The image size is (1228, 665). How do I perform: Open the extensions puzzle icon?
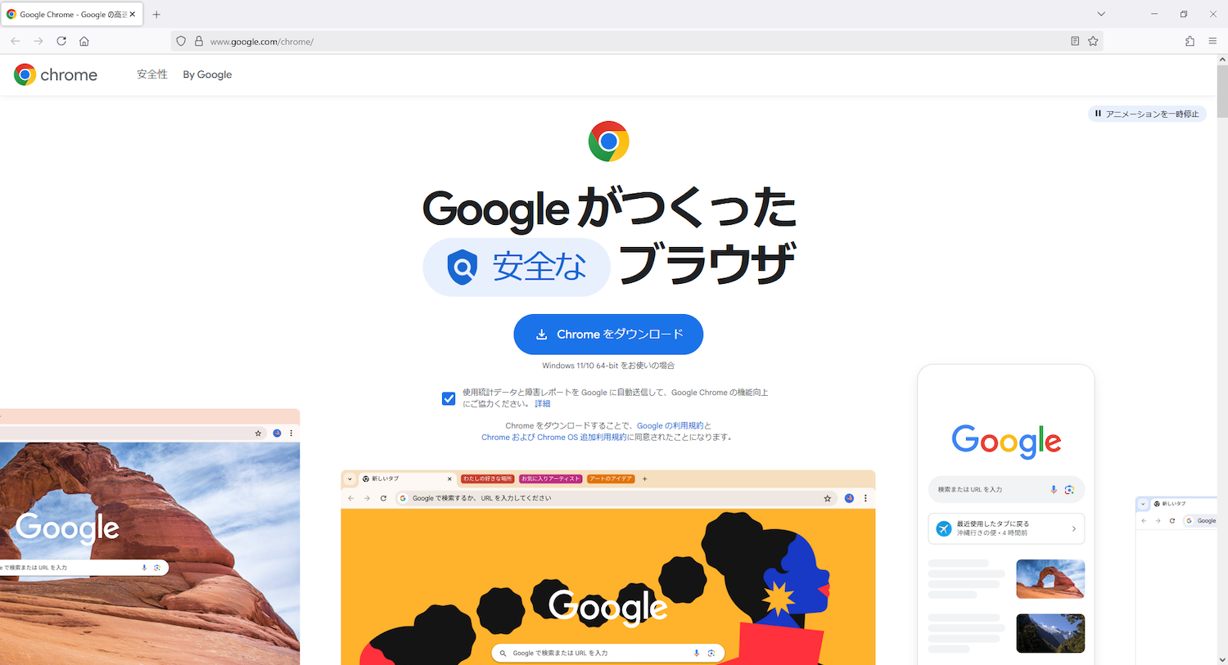(x=1190, y=41)
